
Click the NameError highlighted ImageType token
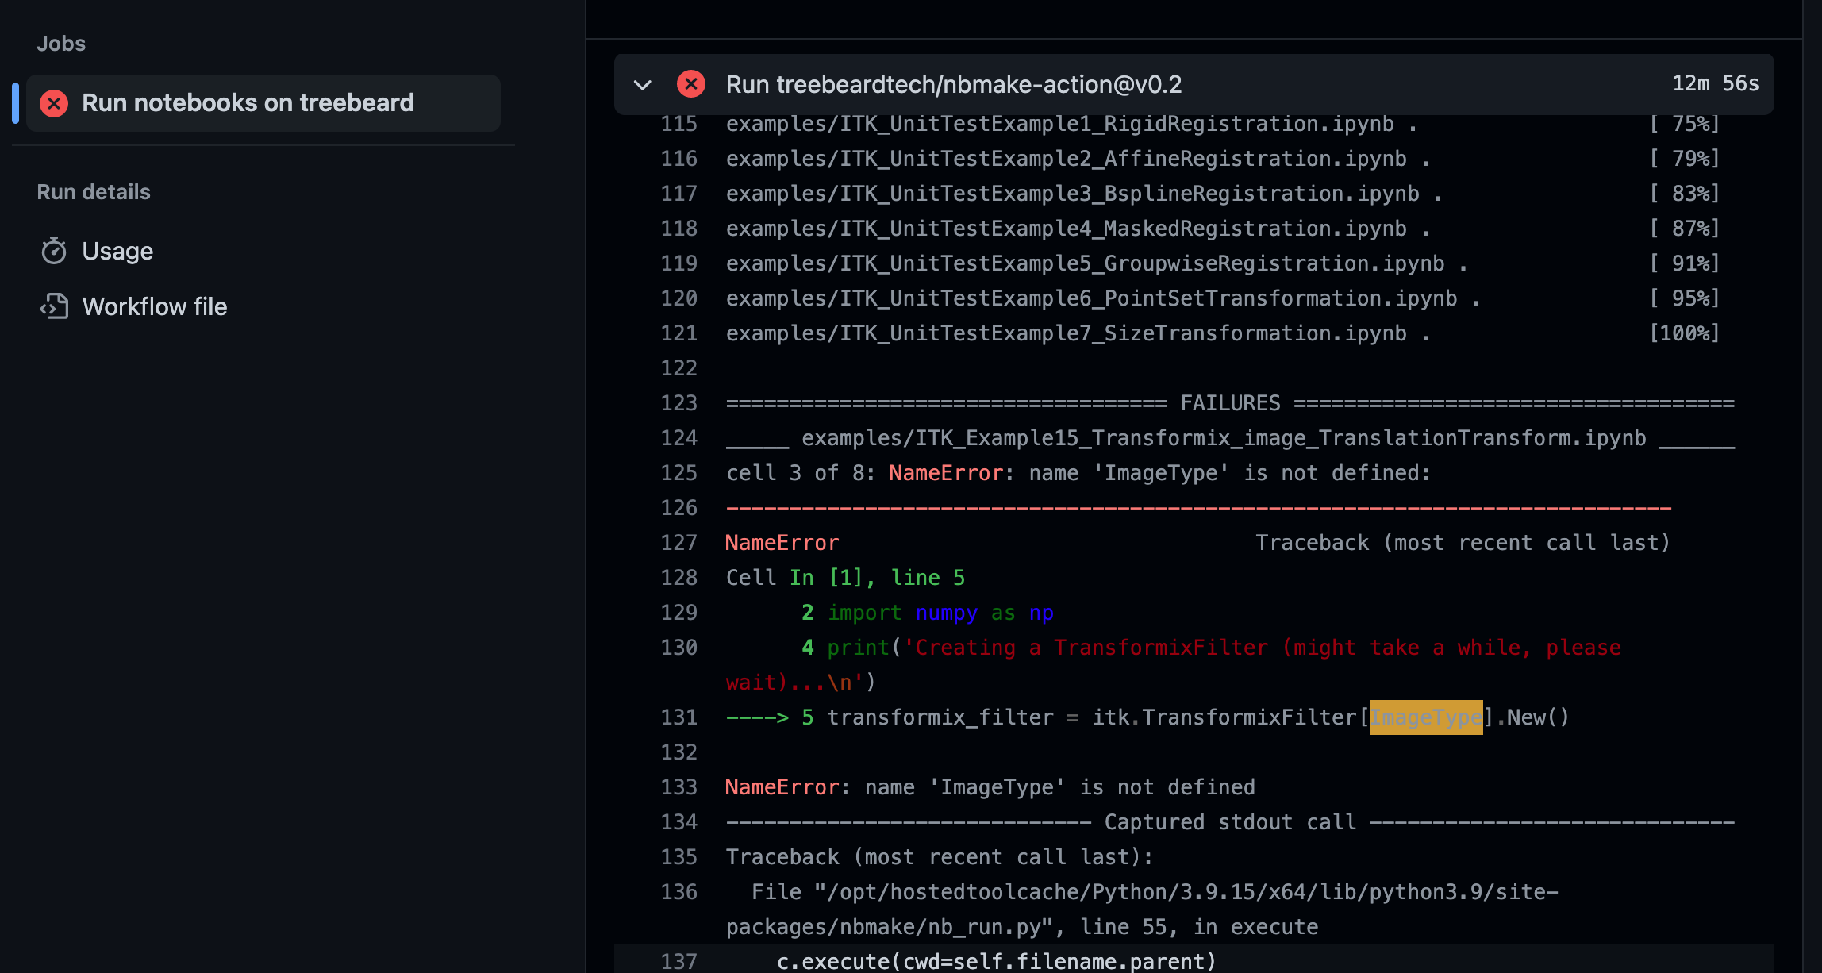pos(1425,717)
